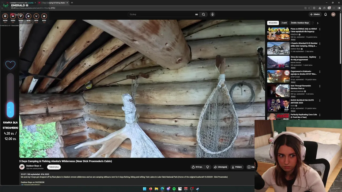Click the Udostępnij share button

[220, 167]
